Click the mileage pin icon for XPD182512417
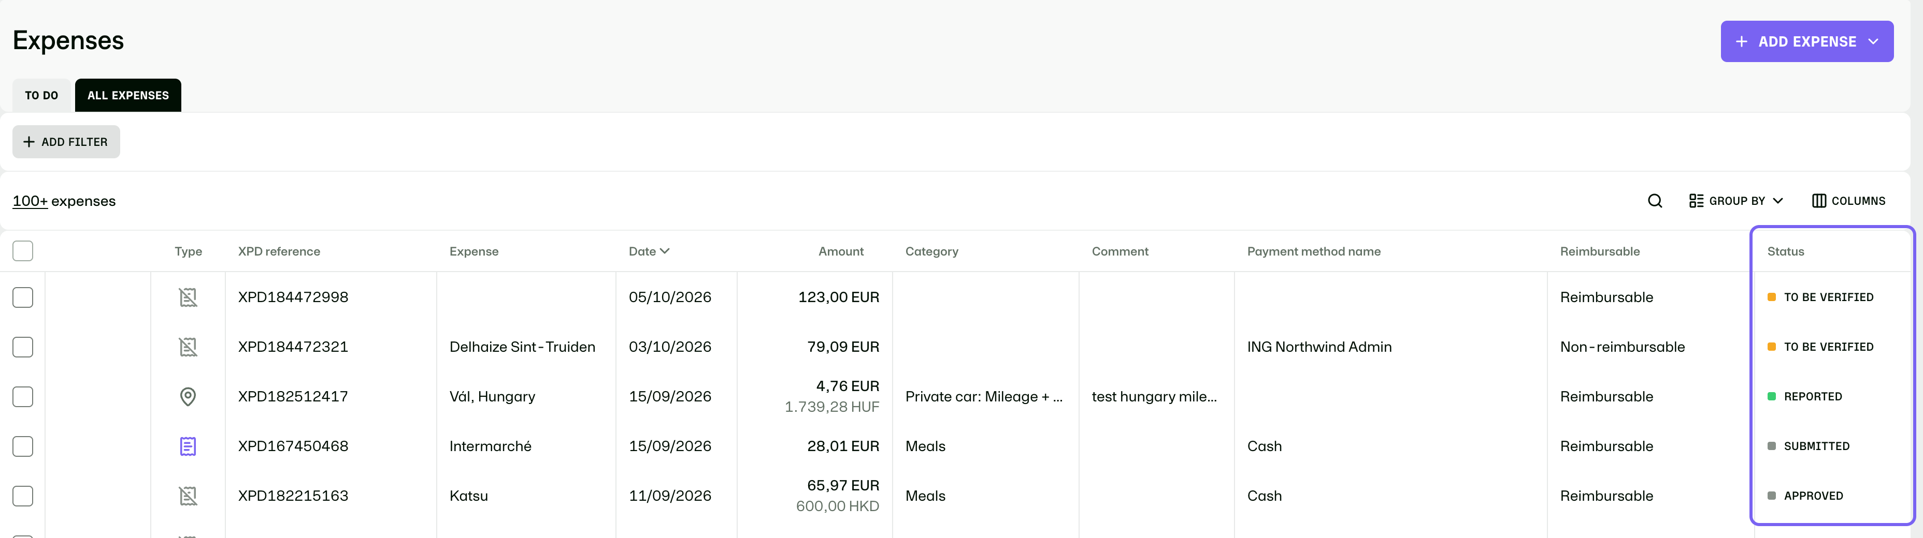1923x538 pixels. (188, 396)
